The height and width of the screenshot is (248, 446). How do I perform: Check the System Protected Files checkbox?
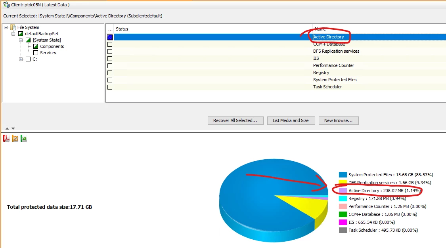coord(110,80)
